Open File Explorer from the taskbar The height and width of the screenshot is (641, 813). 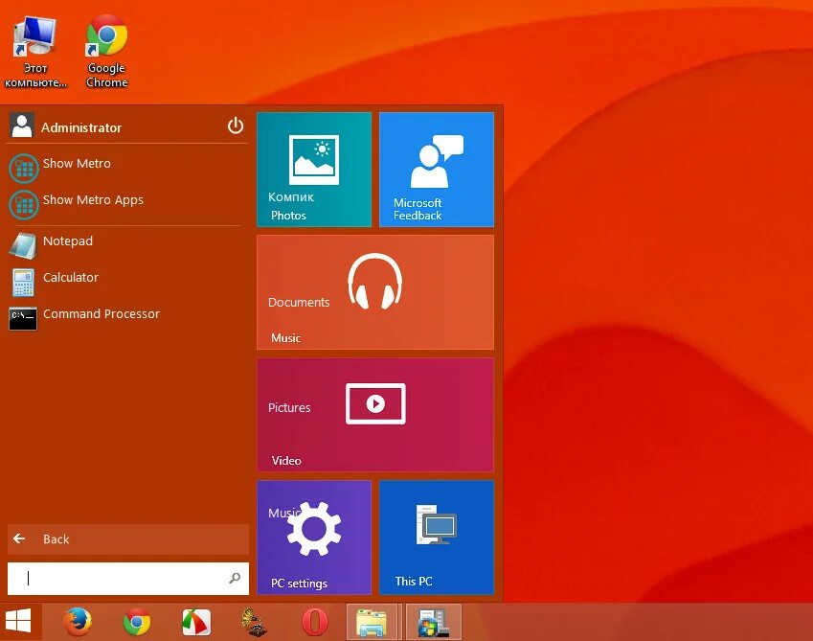tap(373, 622)
